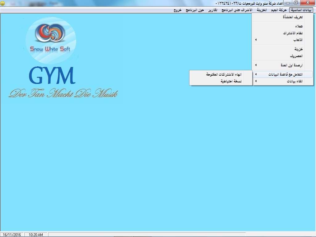316x237 pixels.
Task: Click the yellow smiley application icon in title bar
Action: tap(3, 3)
